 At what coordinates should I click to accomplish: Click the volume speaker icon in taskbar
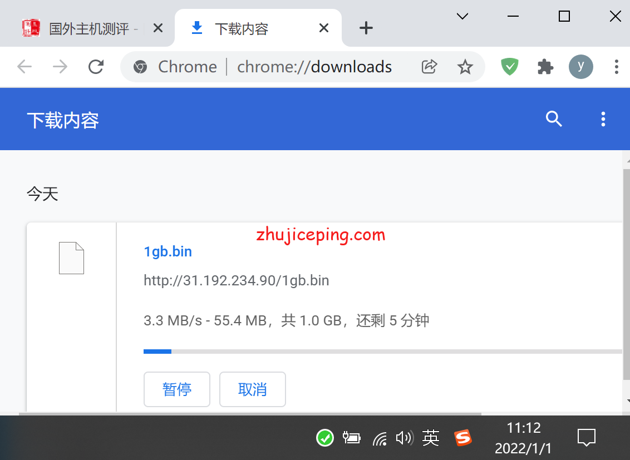404,438
